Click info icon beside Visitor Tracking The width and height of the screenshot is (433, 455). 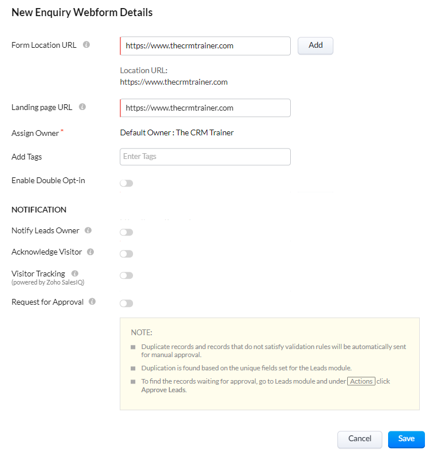[x=75, y=274]
